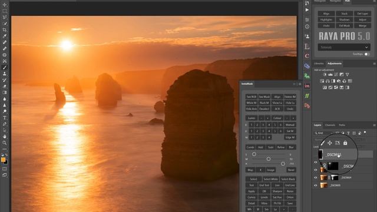Toggle the Raya Pro Tooltips switch
The width and height of the screenshot is (377, 212).
click(x=366, y=54)
